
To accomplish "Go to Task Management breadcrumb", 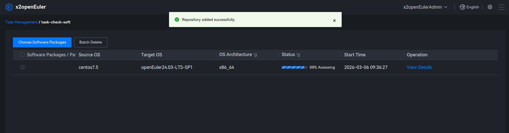I will (x=21, y=22).
